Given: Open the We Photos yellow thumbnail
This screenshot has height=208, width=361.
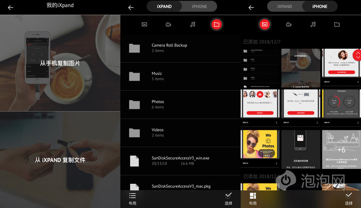Looking at the screenshot, I should 260,149.
